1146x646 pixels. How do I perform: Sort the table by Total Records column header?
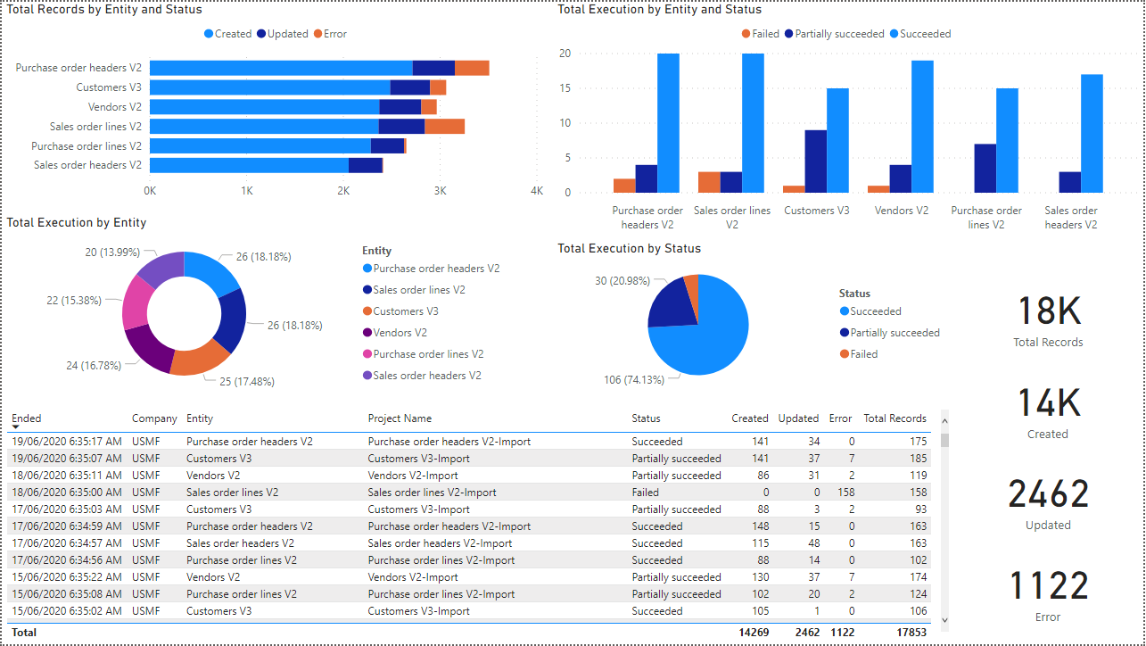click(895, 418)
